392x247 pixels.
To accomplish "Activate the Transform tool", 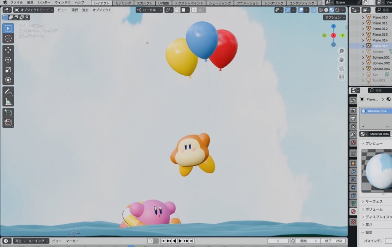I will click(x=8, y=80).
